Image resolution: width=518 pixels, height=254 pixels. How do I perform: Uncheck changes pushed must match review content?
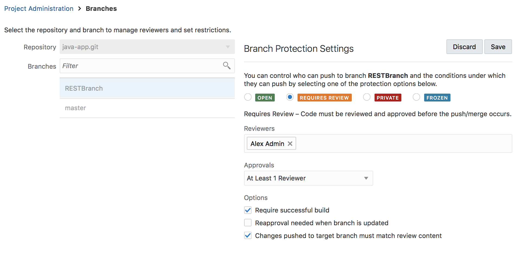tap(248, 236)
